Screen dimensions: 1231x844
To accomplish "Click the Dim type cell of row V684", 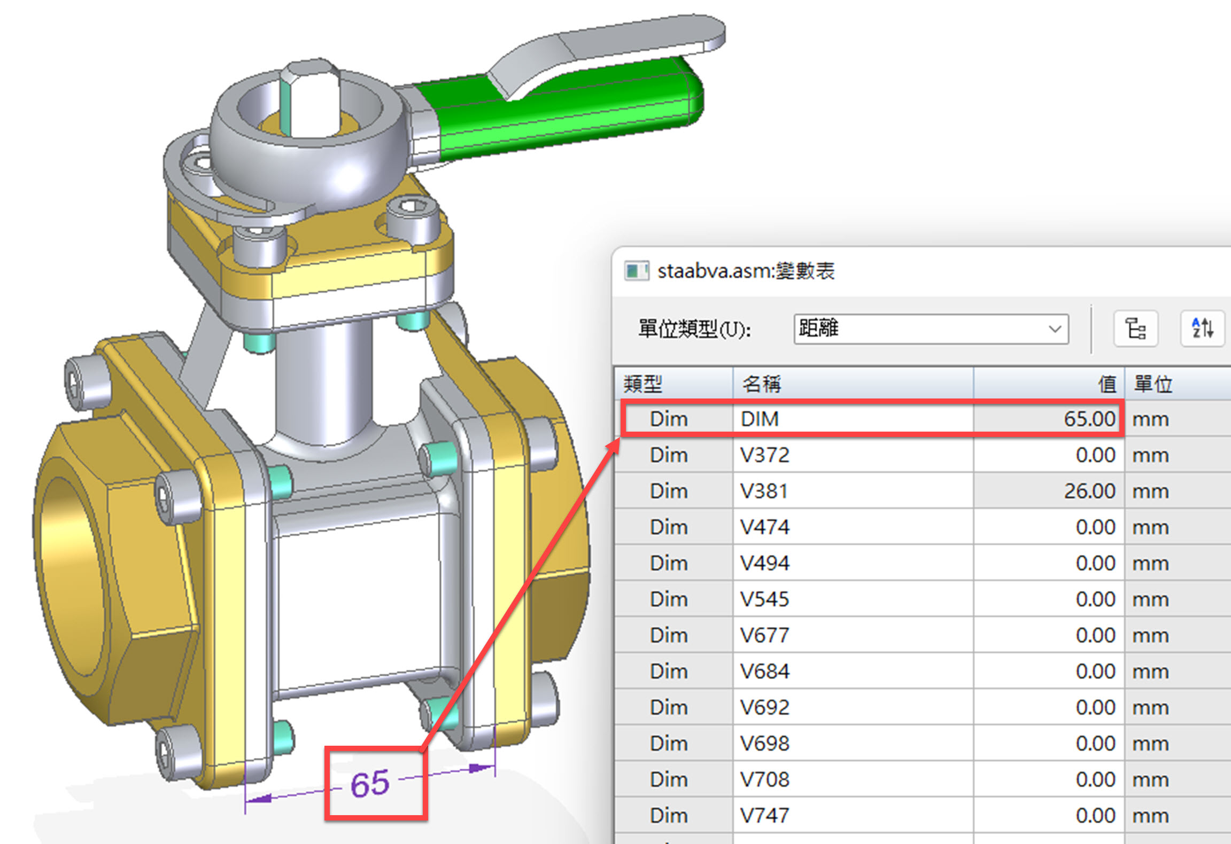I will pyautogui.click(x=673, y=671).
